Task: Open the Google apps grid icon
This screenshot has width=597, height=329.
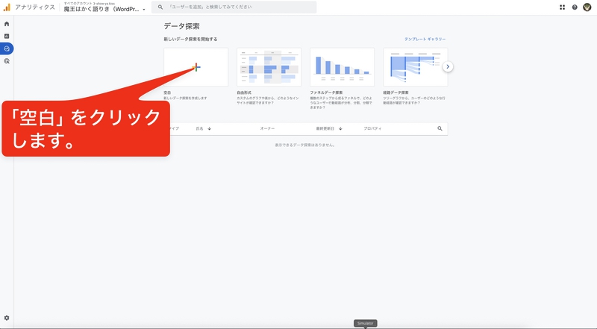Action: tap(562, 7)
